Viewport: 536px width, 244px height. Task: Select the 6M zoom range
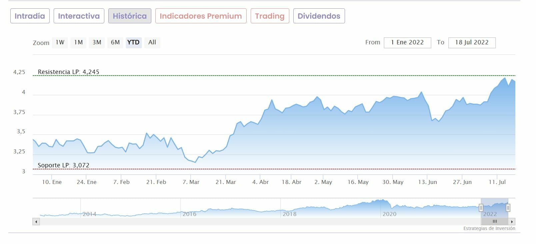115,42
